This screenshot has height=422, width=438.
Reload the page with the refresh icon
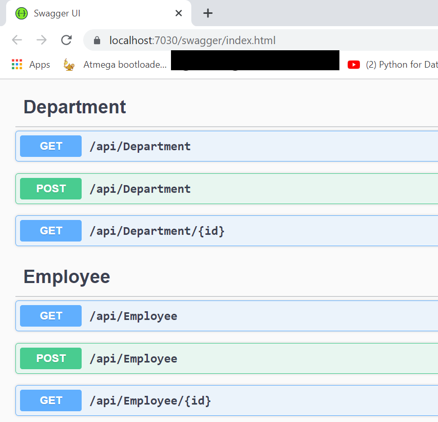point(66,40)
